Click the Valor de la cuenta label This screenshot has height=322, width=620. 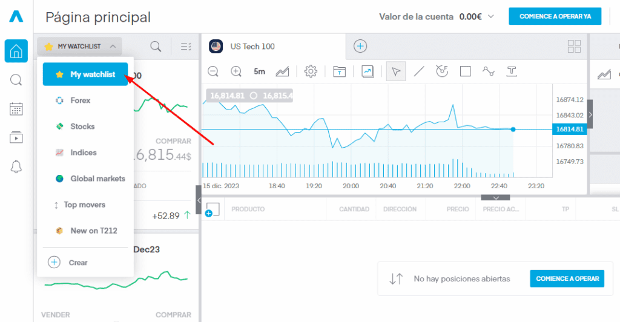coord(416,16)
